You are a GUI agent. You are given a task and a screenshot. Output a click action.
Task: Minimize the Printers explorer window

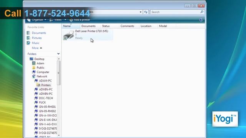pos(187,6)
